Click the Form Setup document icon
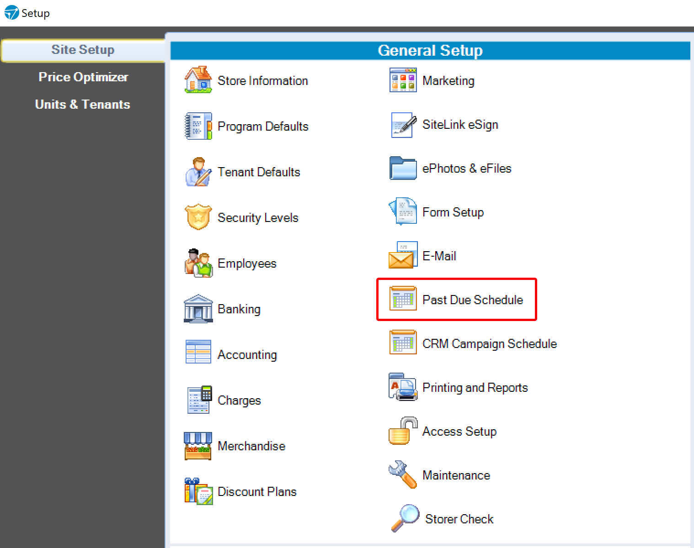The width and height of the screenshot is (694, 548). [403, 211]
